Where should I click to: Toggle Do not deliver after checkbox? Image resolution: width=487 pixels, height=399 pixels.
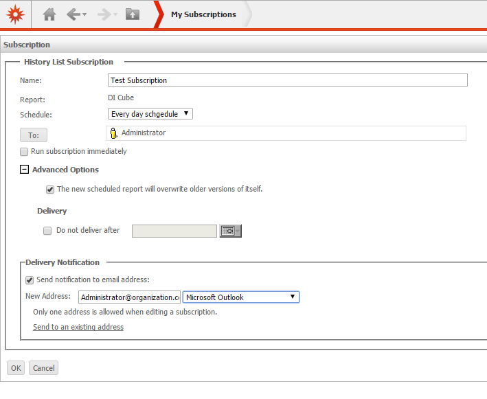(x=47, y=231)
